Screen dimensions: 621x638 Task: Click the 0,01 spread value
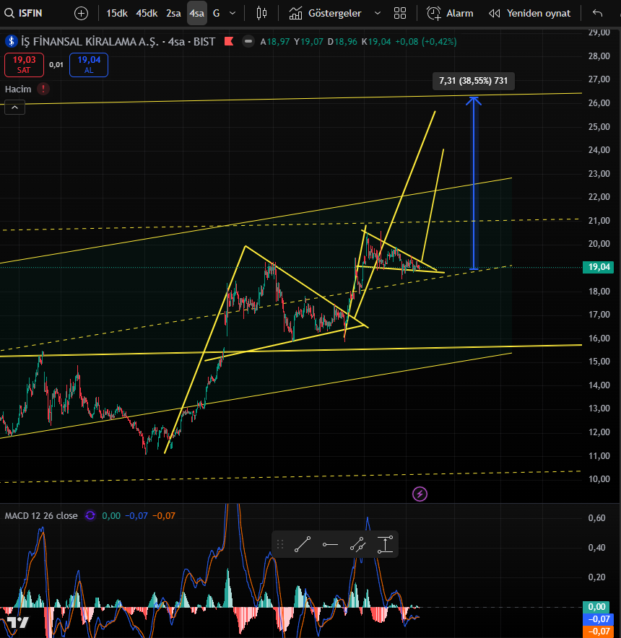point(56,65)
